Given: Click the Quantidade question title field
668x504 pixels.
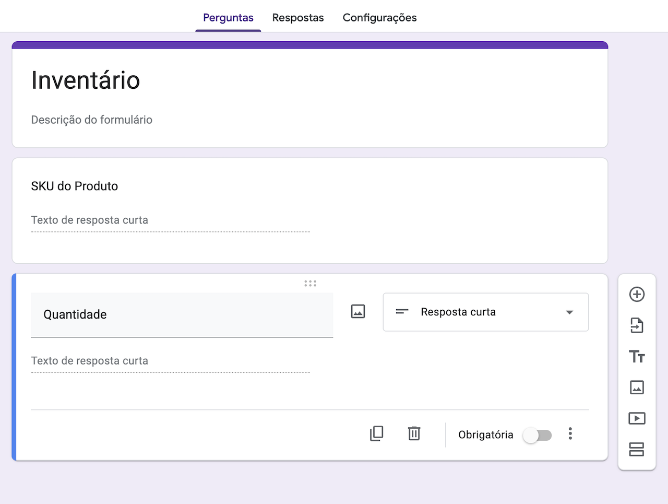Looking at the screenshot, I should point(182,314).
